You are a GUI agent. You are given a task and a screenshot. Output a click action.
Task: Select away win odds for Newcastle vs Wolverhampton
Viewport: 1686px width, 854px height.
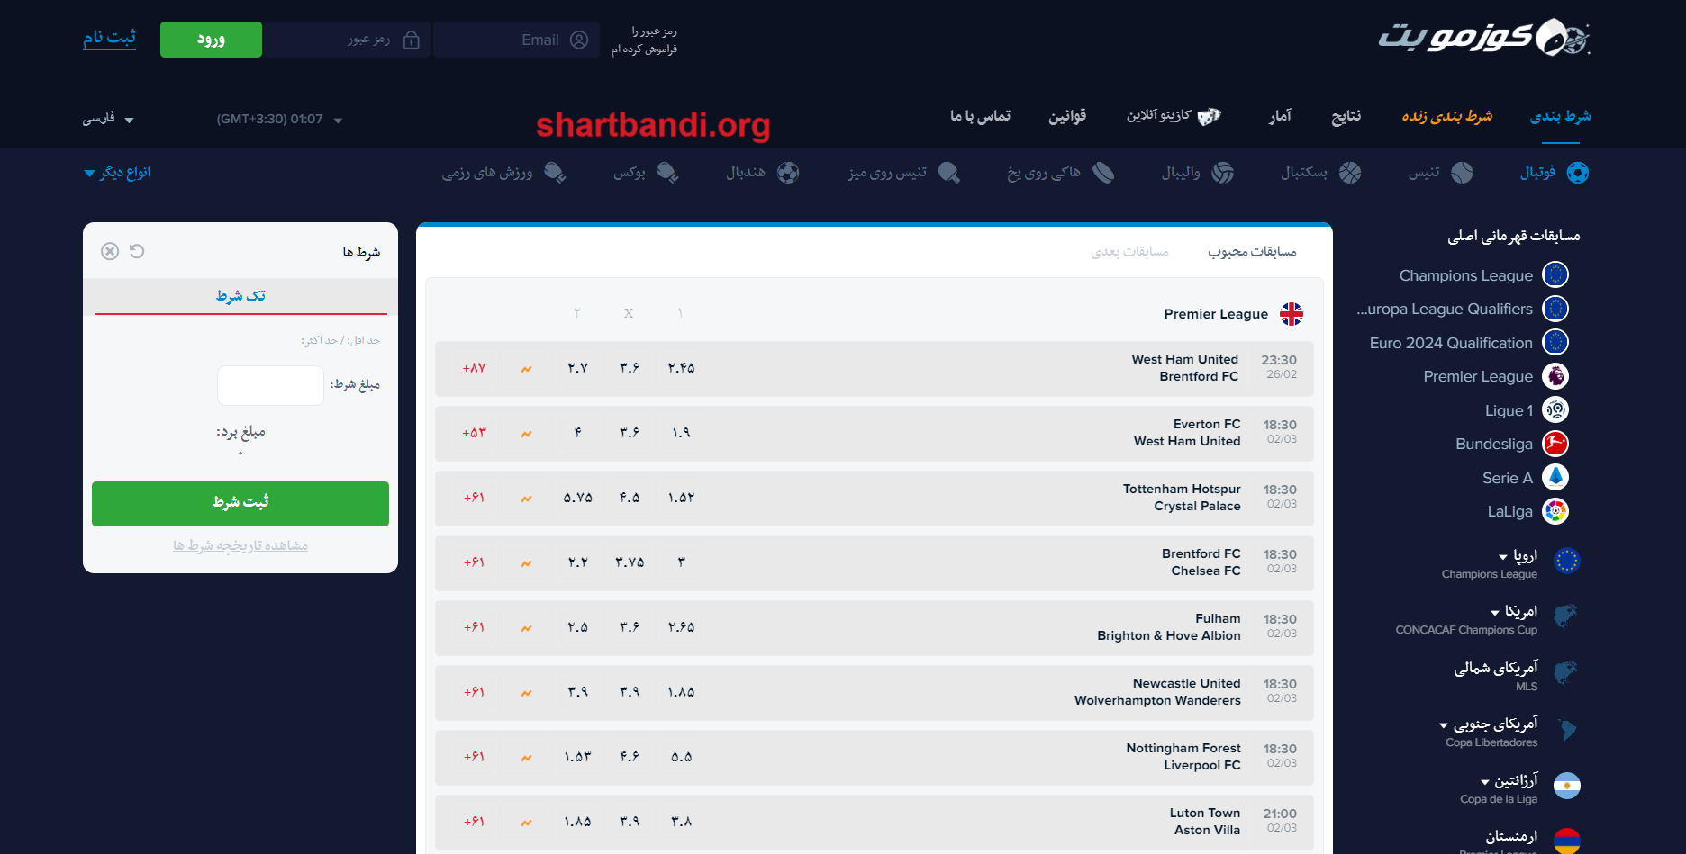pyautogui.click(x=578, y=692)
